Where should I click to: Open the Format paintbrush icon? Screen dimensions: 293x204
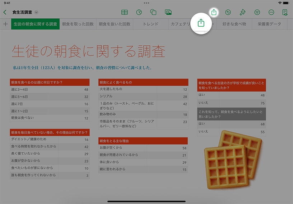point(242,12)
